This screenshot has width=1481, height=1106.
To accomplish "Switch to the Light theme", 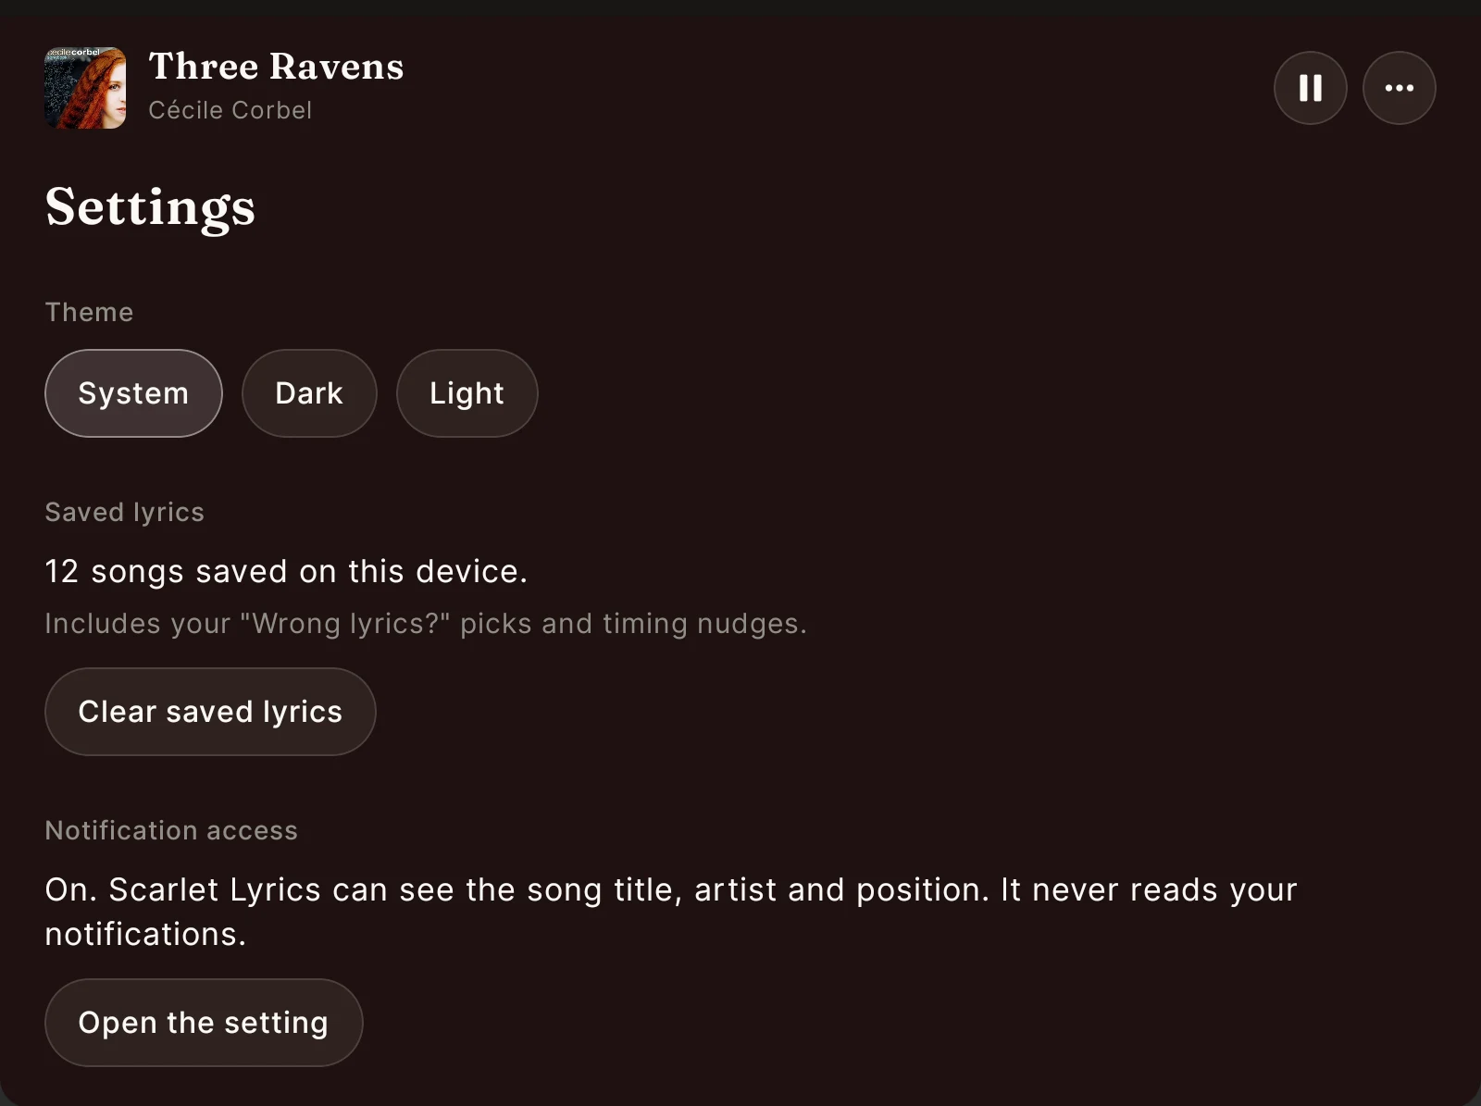I will pyautogui.click(x=467, y=393).
